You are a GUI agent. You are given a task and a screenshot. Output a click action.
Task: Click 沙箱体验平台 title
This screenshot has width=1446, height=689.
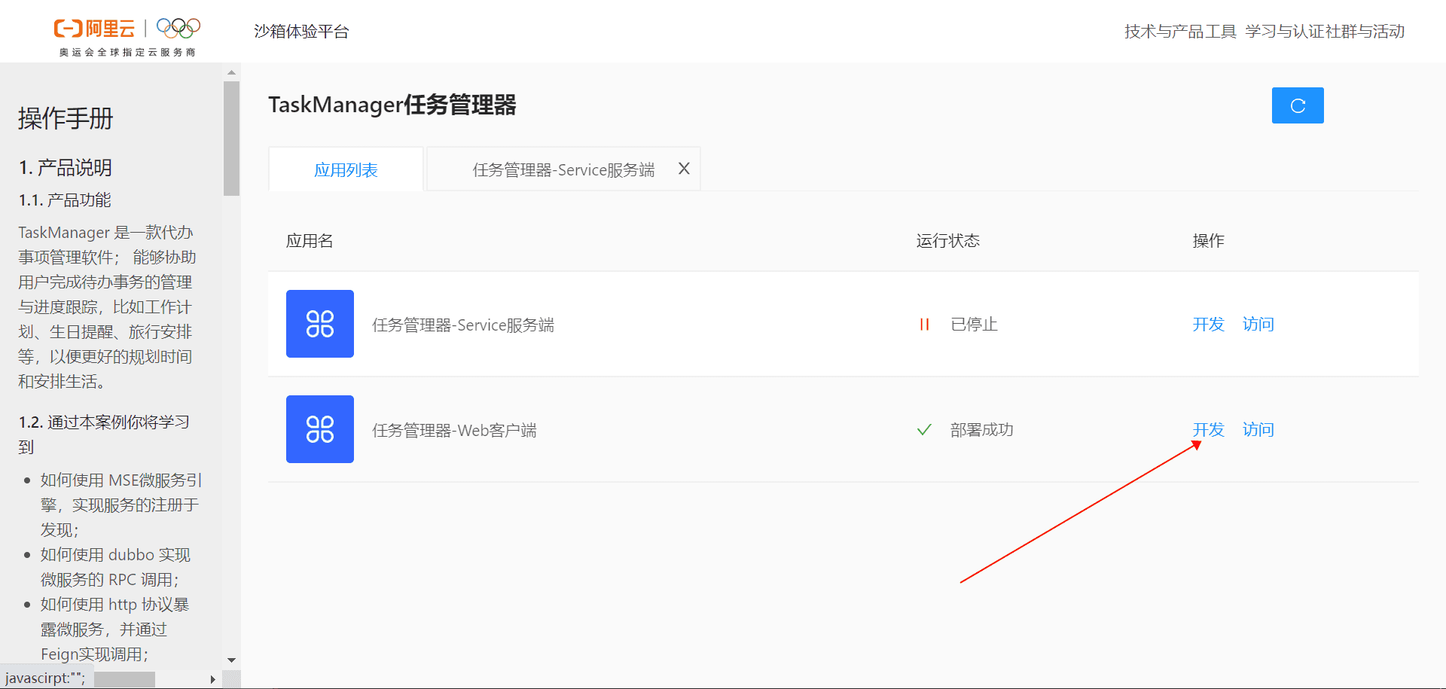click(x=301, y=32)
